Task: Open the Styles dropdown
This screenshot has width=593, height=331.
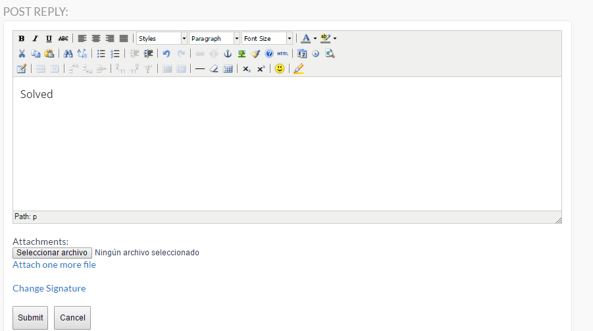Action: tap(162, 39)
